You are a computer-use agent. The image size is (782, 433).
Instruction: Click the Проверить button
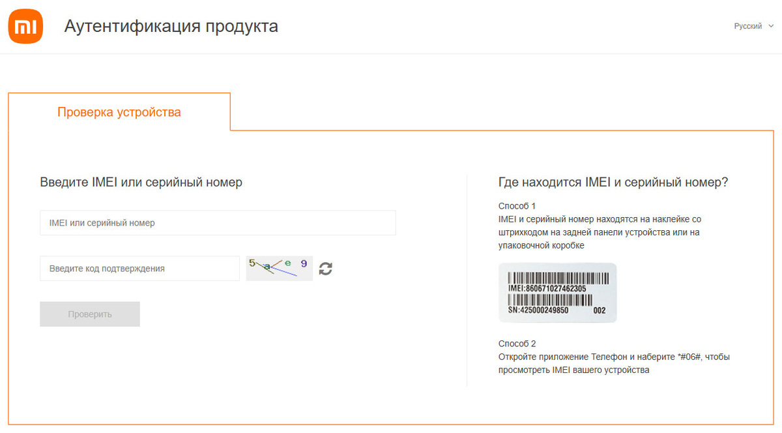pos(90,314)
